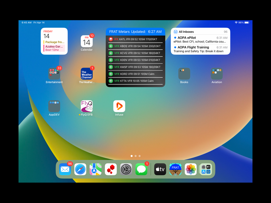Open the Calendar app icon
The width and height of the screenshot is (271, 203).
tap(87, 41)
